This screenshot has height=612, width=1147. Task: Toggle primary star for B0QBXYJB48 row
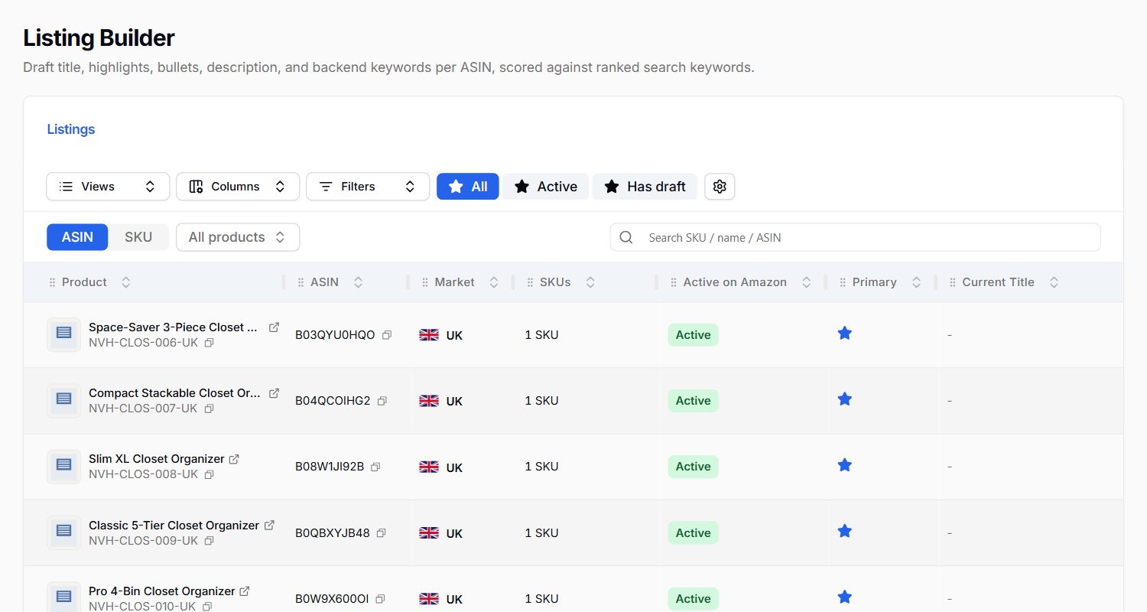tap(845, 531)
